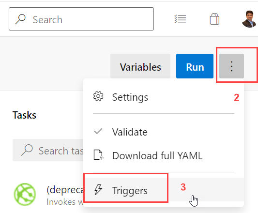
Task: Click the Download full YAML file icon
Action: pyautogui.click(x=98, y=155)
